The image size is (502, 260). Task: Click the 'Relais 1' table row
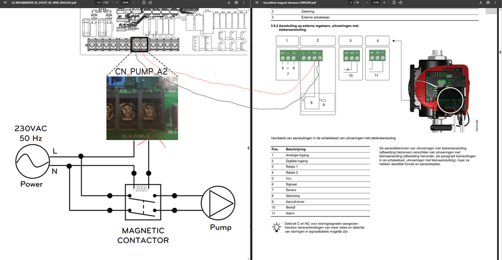click(320, 166)
